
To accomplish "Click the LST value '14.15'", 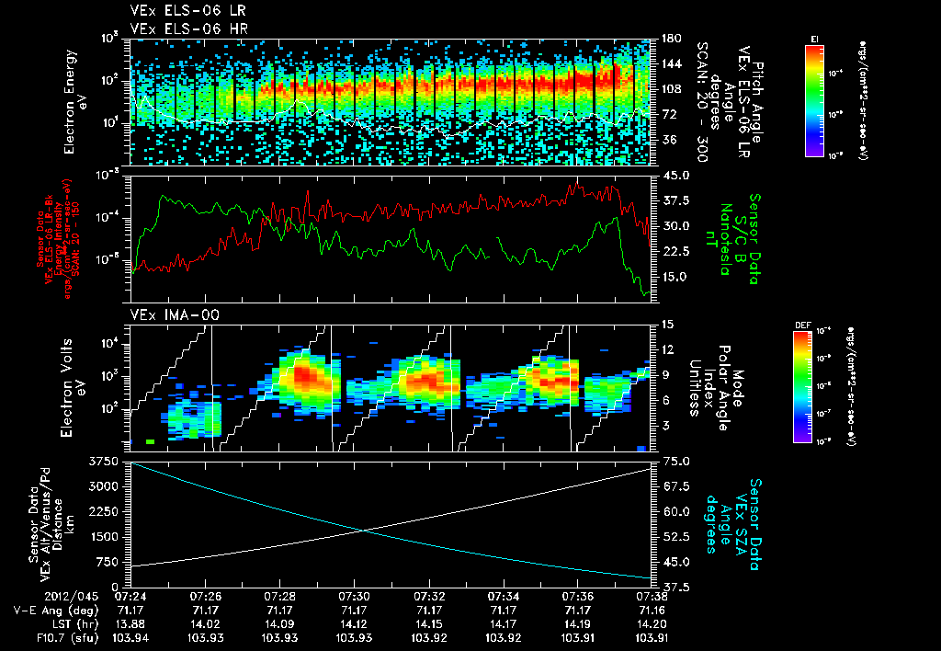I will (428, 624).
